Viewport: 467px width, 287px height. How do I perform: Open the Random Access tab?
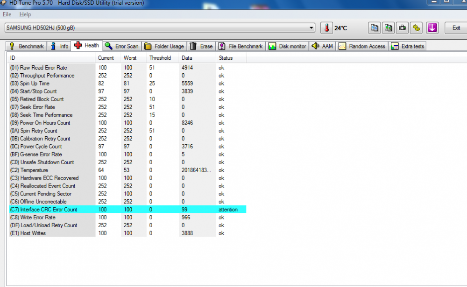(x=362, y=46)
